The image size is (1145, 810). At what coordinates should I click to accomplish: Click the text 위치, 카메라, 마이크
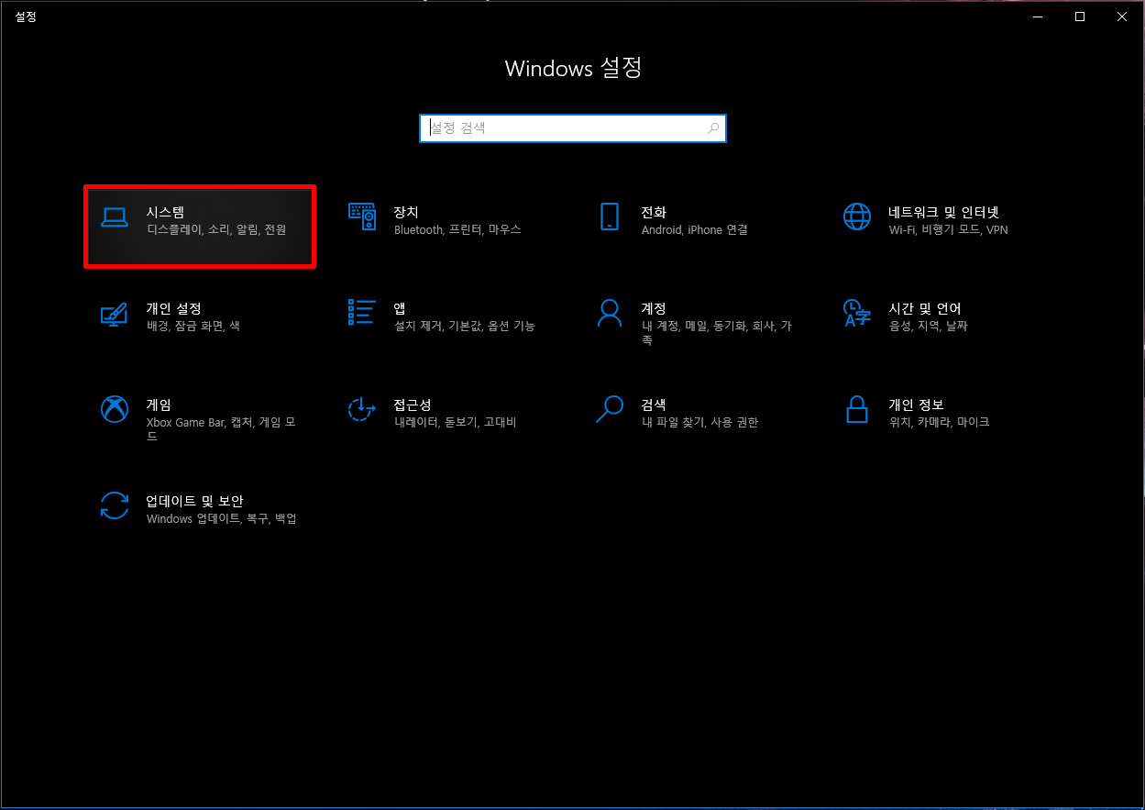click(x=939, y=423)
